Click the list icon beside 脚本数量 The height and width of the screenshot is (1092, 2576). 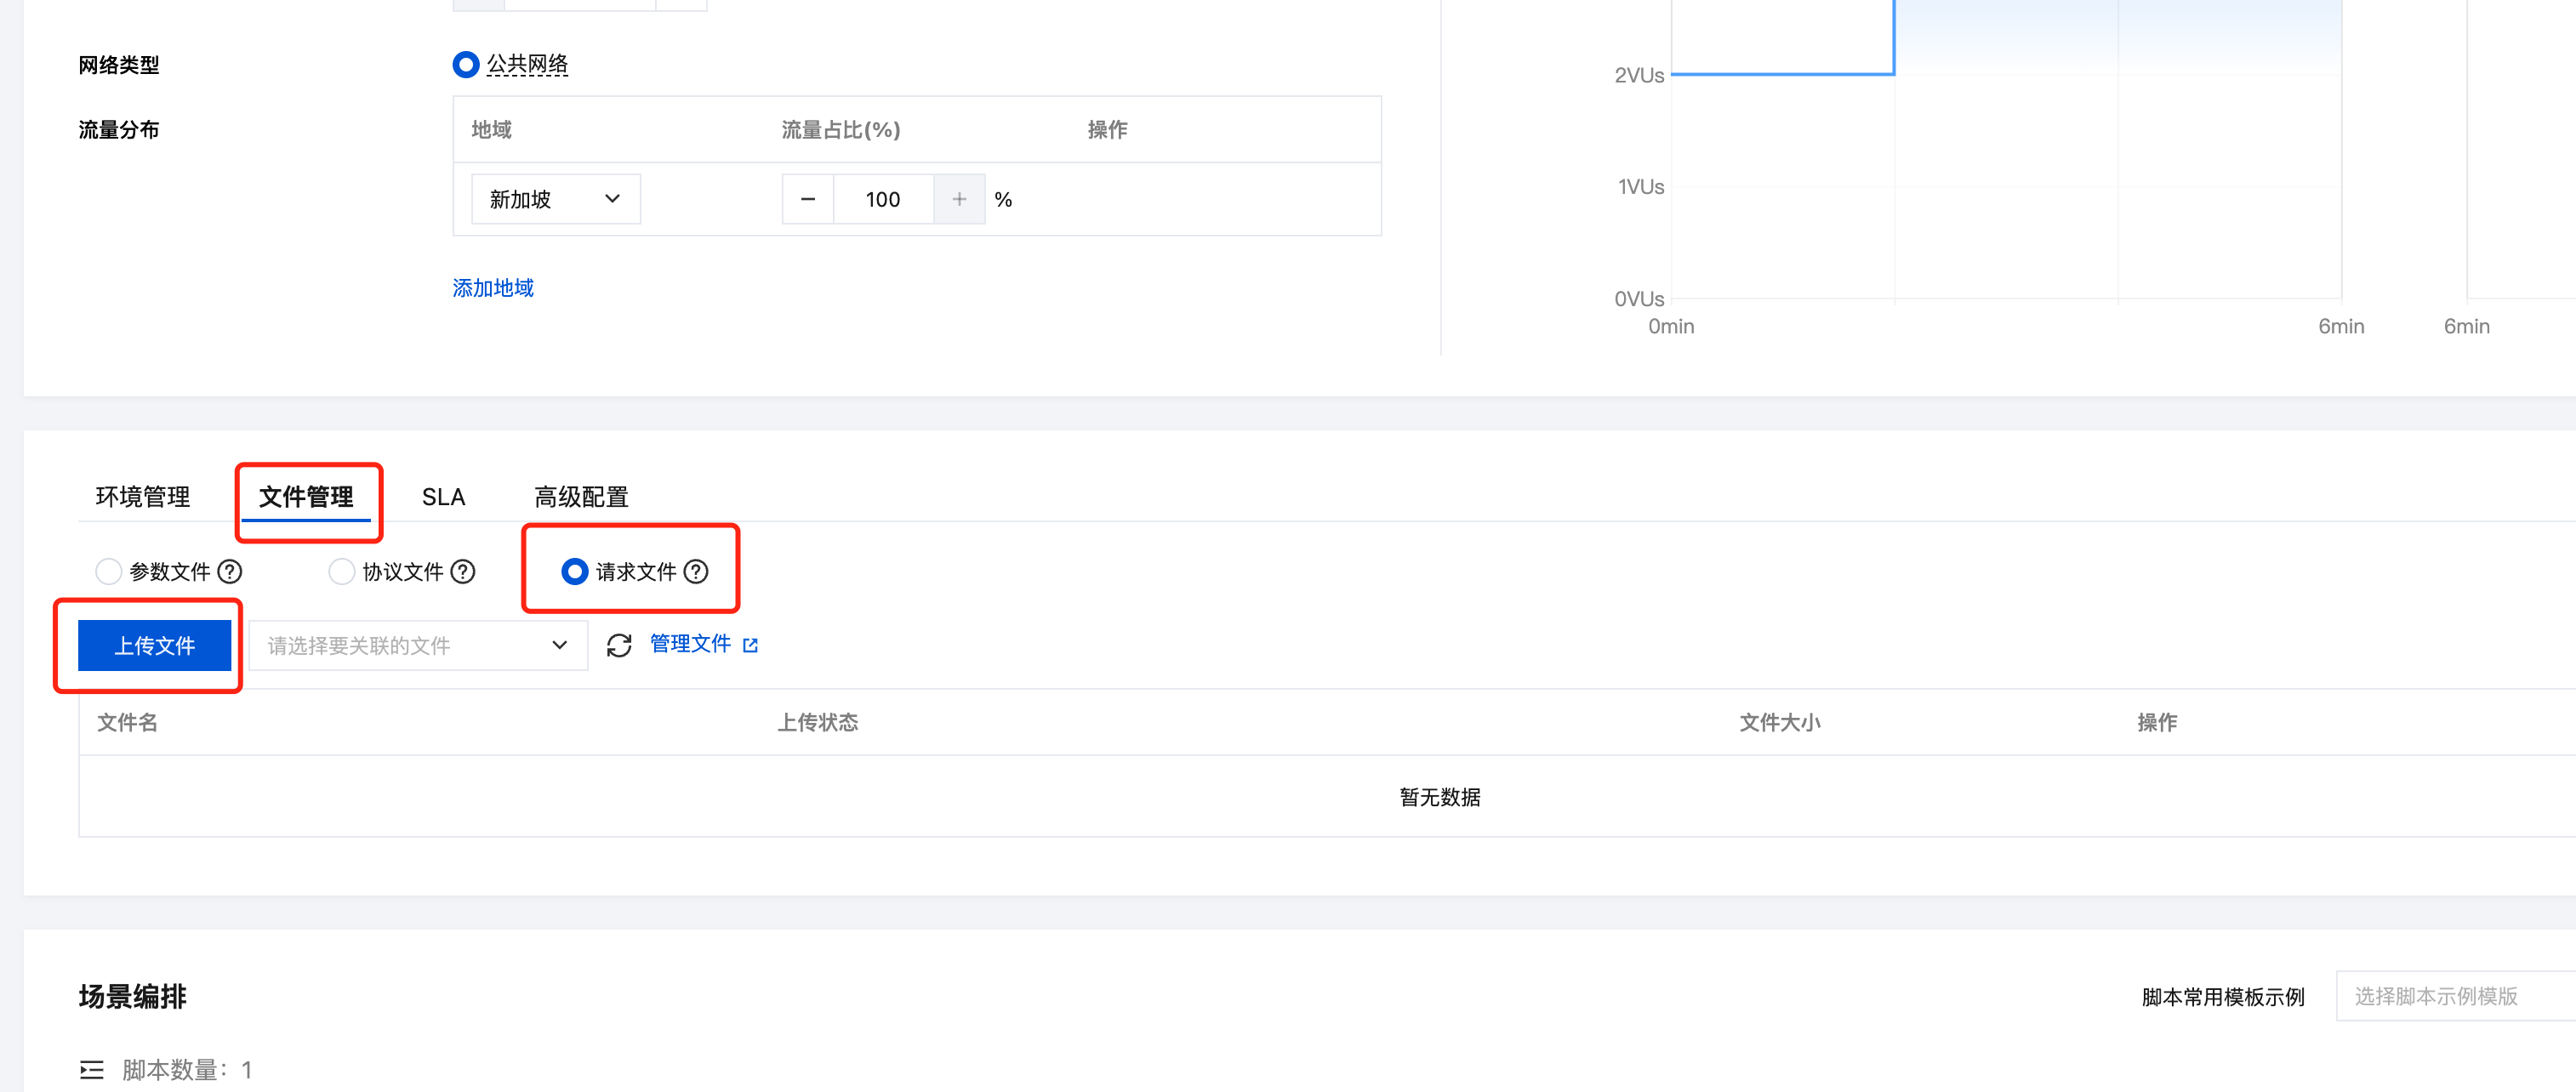click(x=92, y=1069)
